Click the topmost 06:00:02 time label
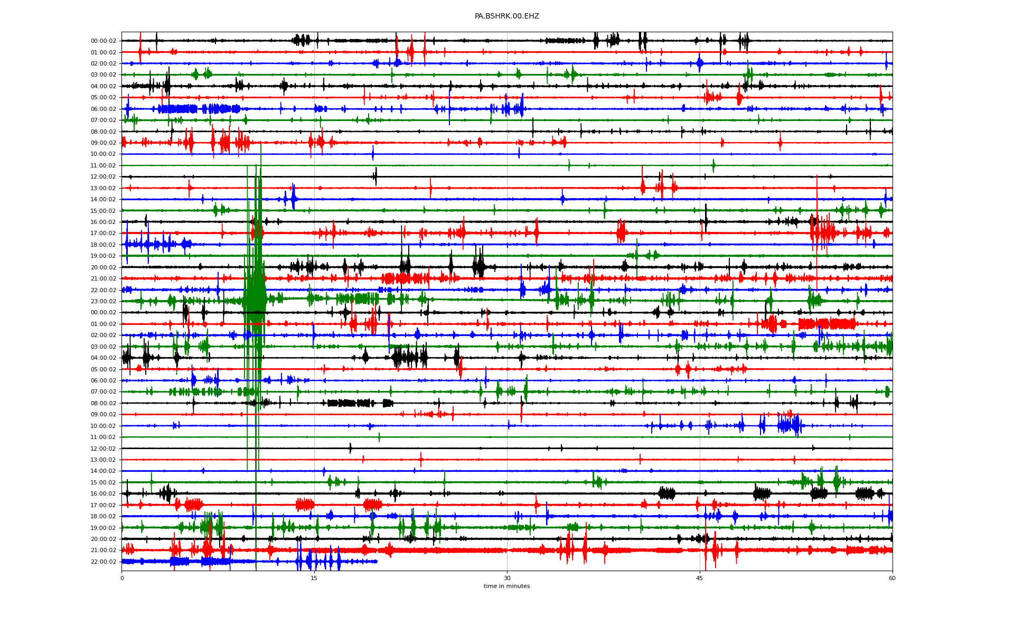Image resolution: width=1014 pixels, height=634 pixels. [x=103, y=109]
